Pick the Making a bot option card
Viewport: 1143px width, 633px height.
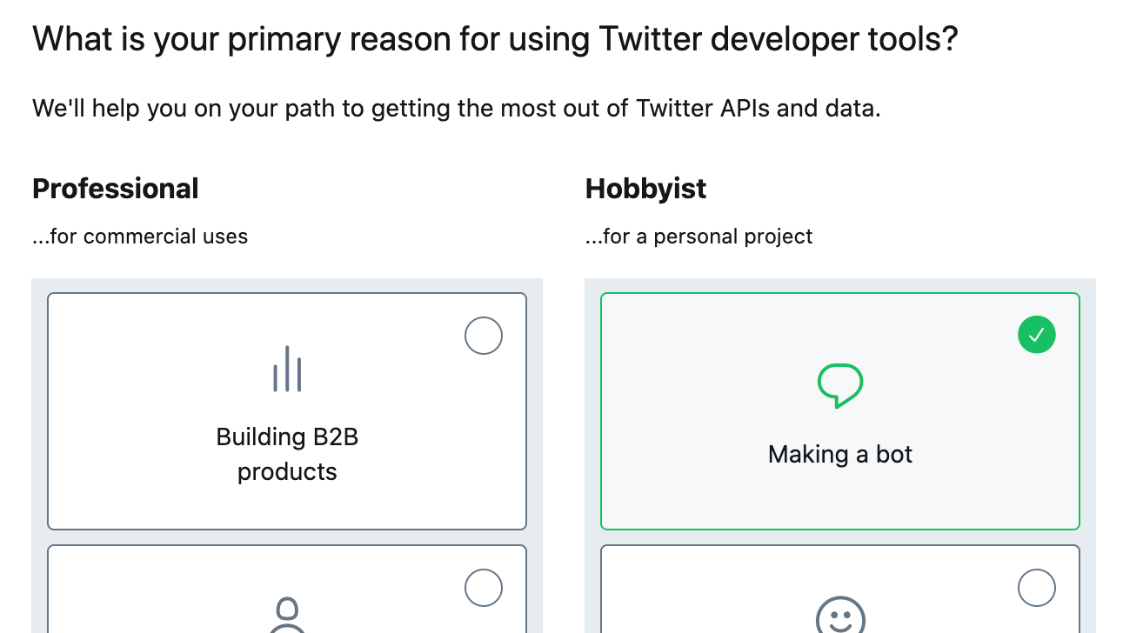tap(840, 411)
